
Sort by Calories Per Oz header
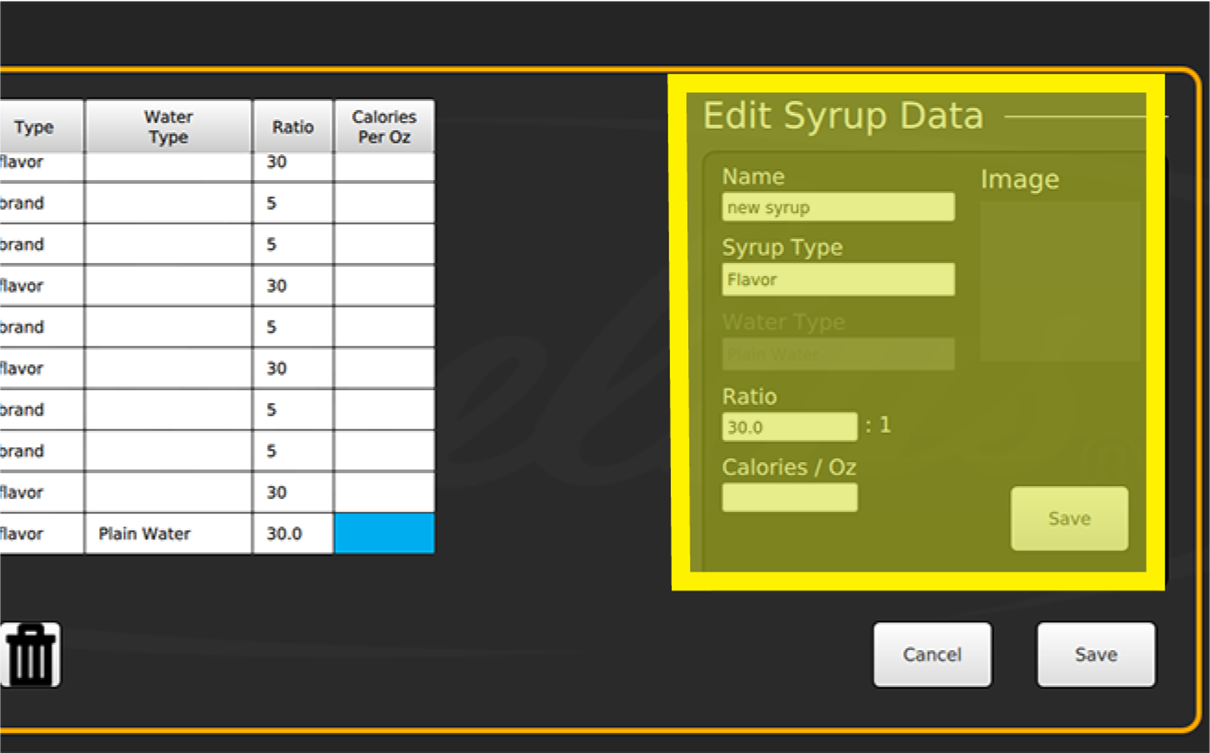tap(384, 127)
